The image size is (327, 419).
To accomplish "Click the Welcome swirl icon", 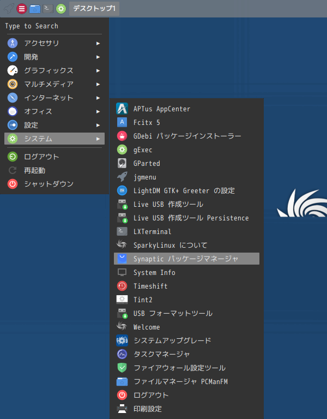I will point(122,327).
